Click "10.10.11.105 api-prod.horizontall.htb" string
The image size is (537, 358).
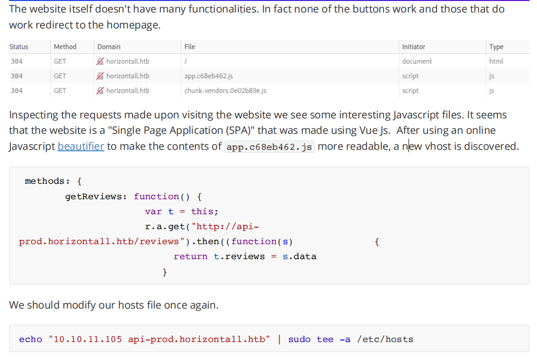point(159,340)
